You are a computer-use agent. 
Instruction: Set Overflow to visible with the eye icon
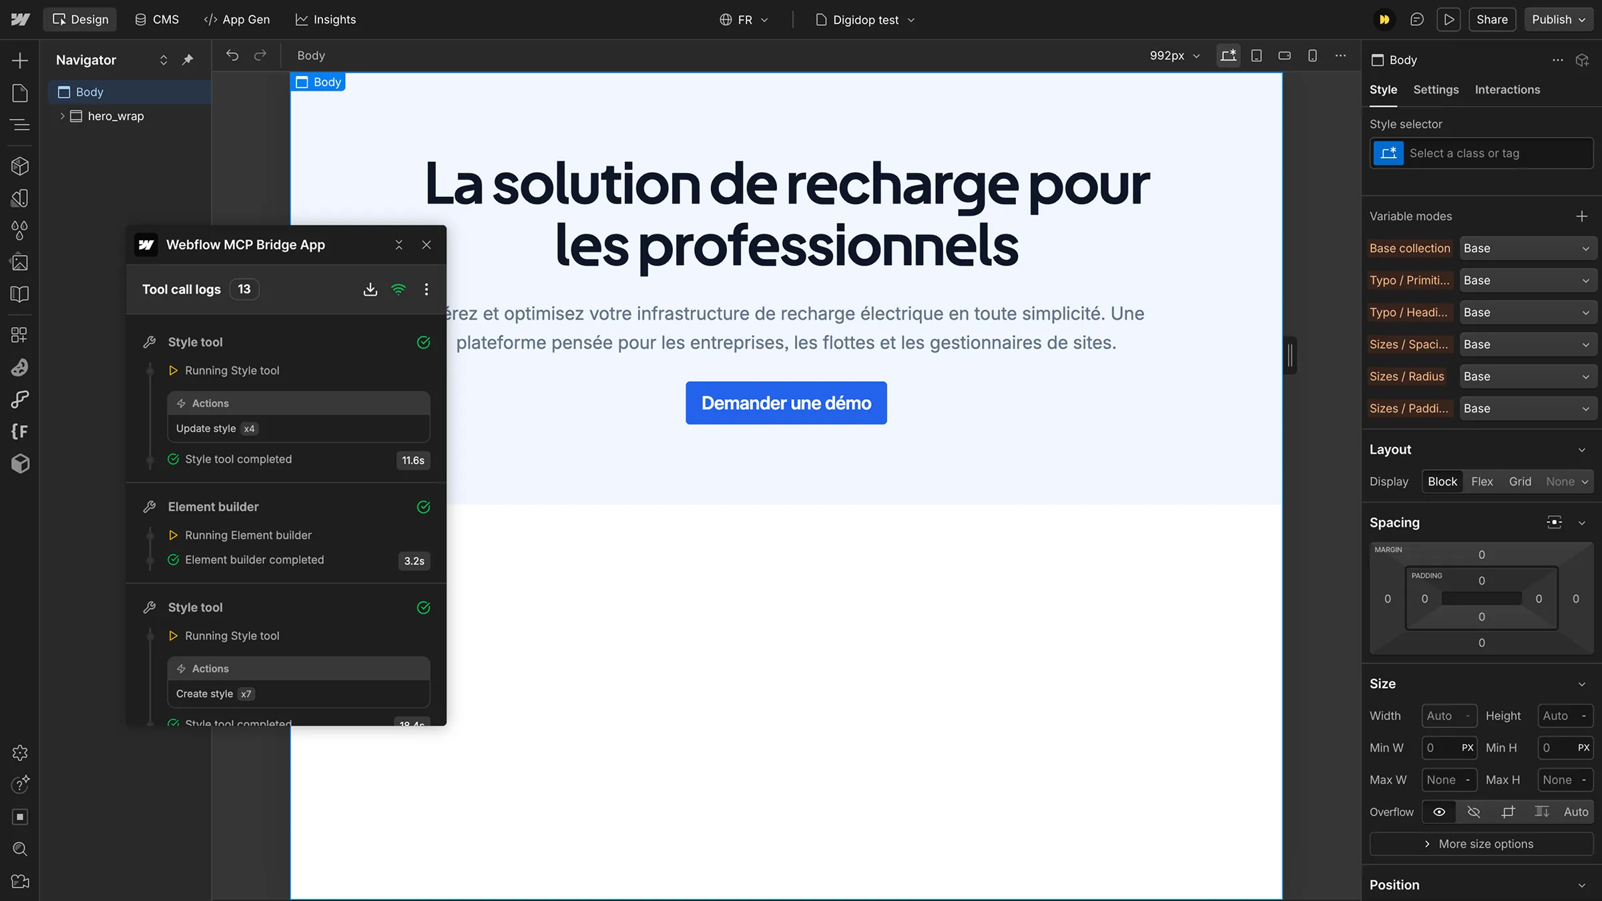tap(1438, 812)
